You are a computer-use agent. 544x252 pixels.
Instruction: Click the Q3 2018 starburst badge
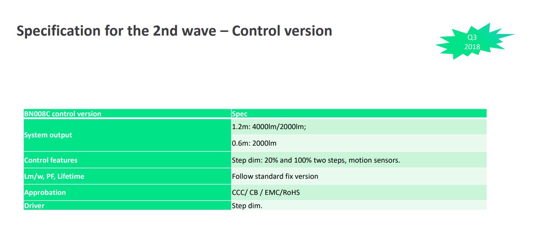pos(474,42)
